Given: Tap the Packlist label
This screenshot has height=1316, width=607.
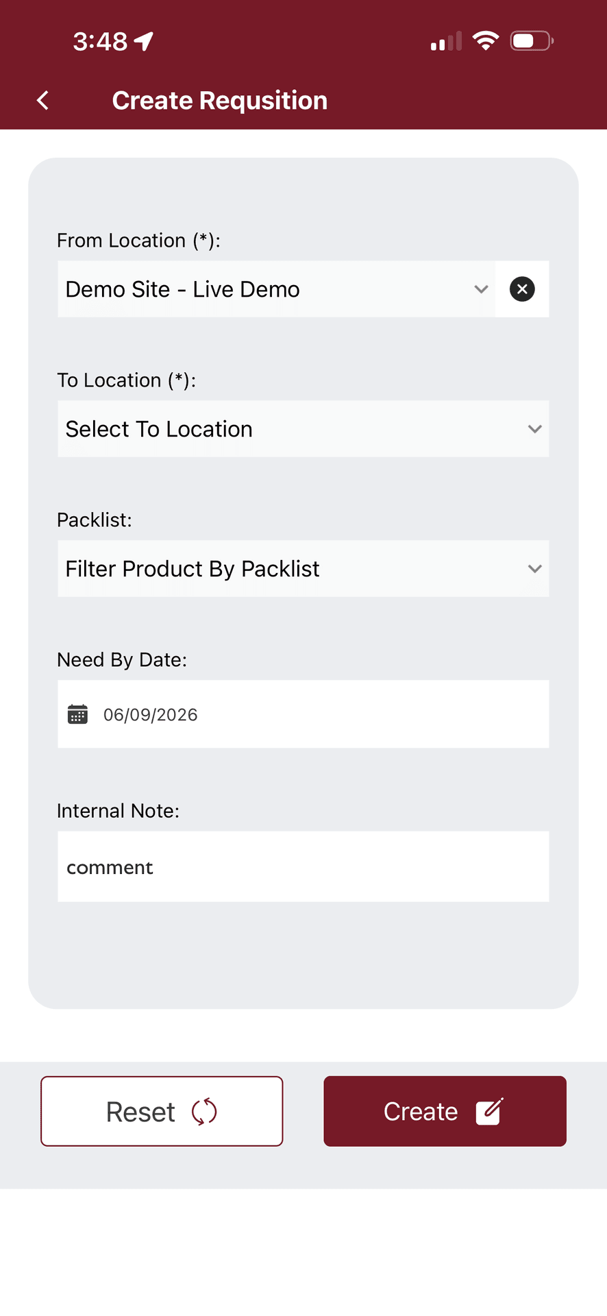Looking at the screenshot, I should tap(95, 520).
